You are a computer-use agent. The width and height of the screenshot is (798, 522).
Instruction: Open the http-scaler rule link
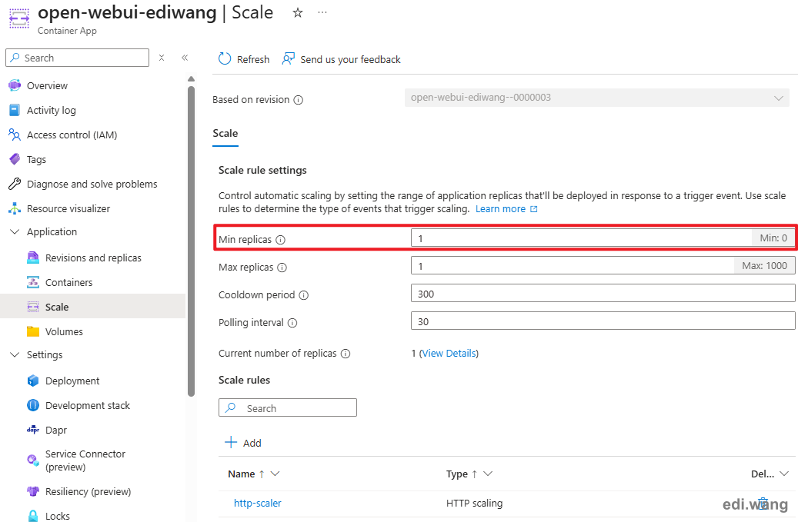[258, 504]
